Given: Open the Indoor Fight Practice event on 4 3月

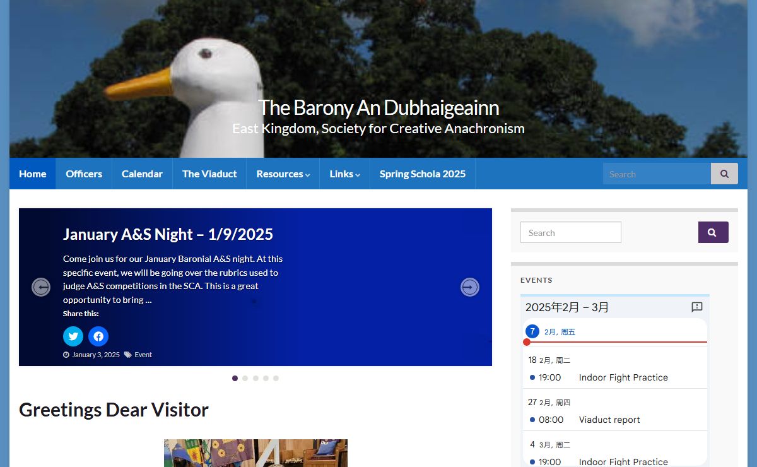Looking at the screenshot, I should 615,461.
